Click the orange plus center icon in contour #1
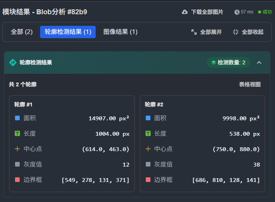Image resolution: width=275 pixels, height=202 pixels. 17,149
